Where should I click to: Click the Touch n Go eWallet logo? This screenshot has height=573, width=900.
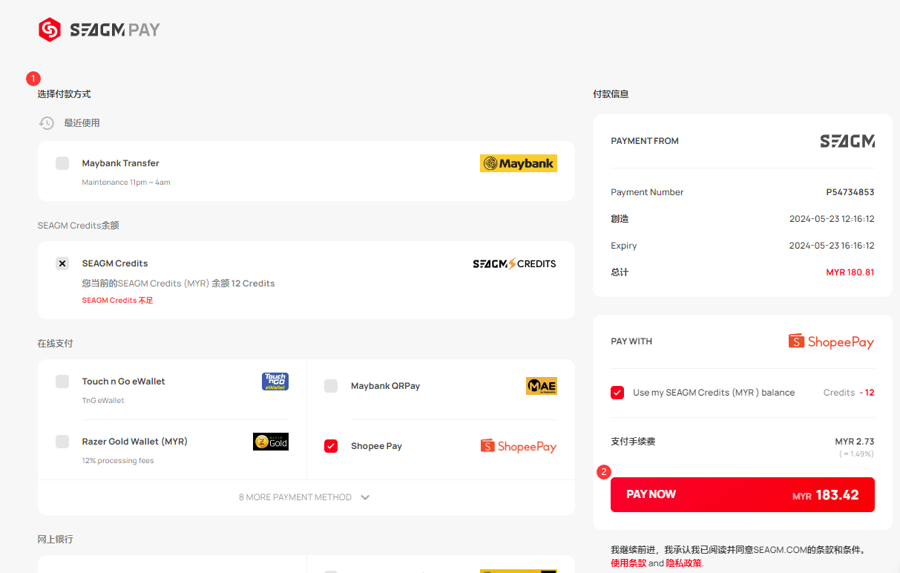pos(275,382)
